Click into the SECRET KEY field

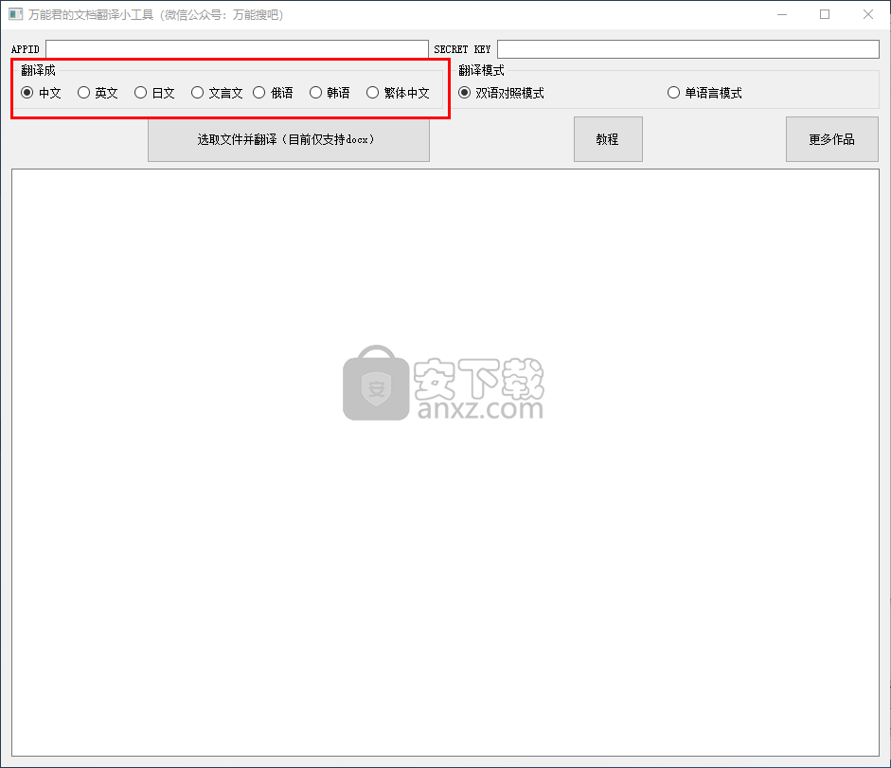(x=687, y=49)
